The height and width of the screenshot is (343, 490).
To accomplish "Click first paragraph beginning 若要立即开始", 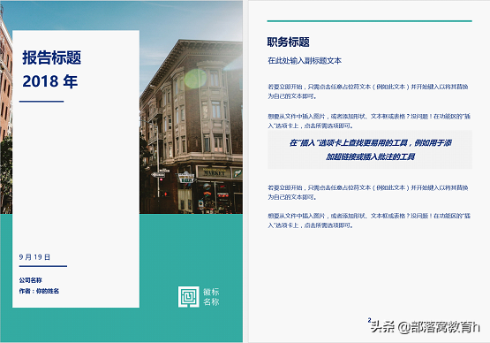I will [368, 91].
